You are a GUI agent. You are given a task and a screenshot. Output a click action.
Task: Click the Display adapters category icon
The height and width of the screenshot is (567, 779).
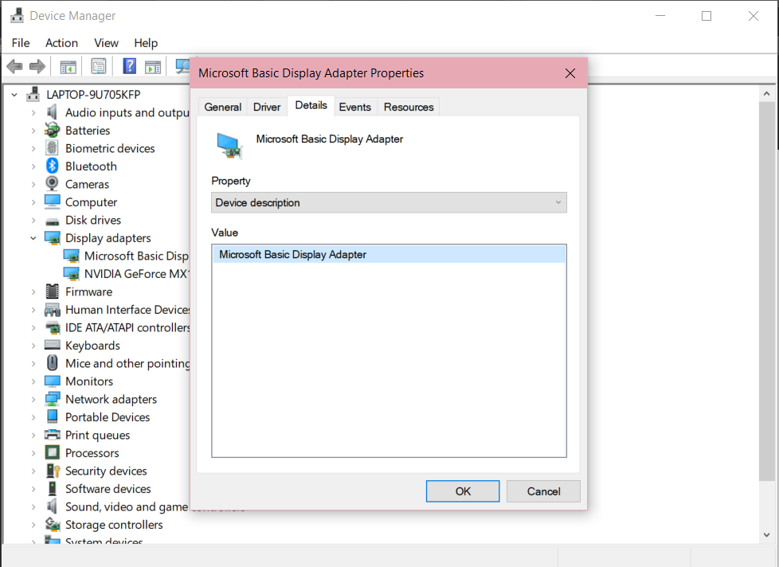(x=52, y=238)
